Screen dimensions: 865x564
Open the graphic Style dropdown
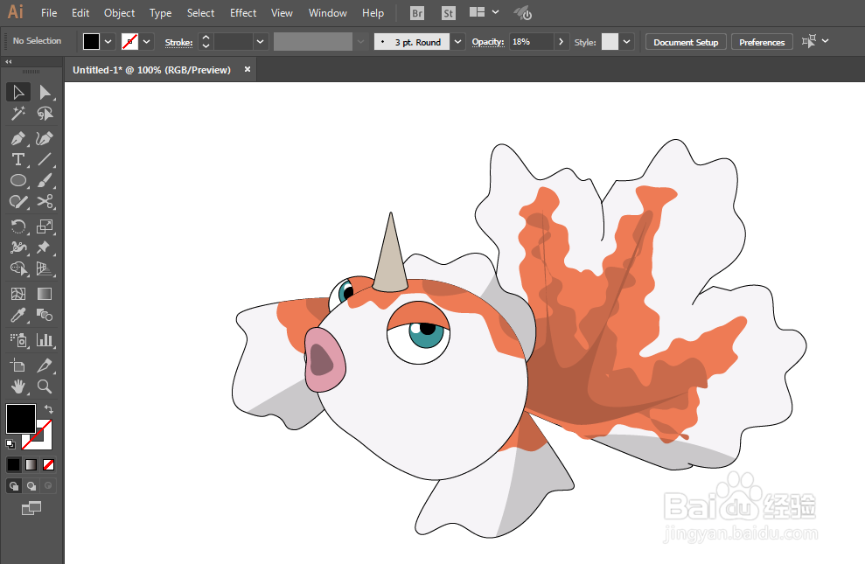(627, 42)
